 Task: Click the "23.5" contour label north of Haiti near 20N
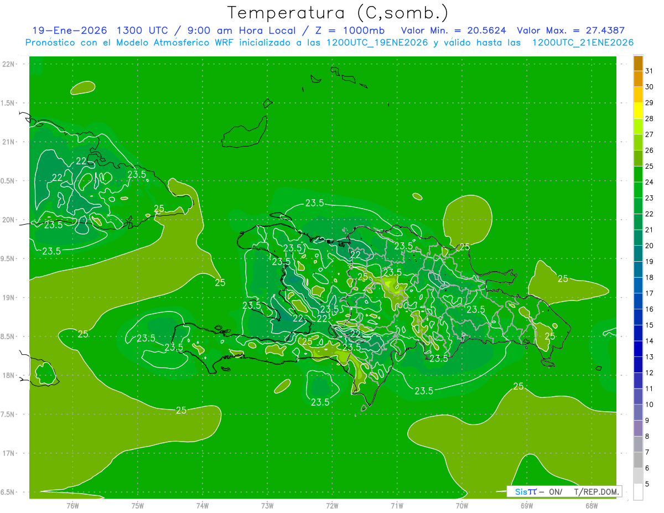coord(315,203)
